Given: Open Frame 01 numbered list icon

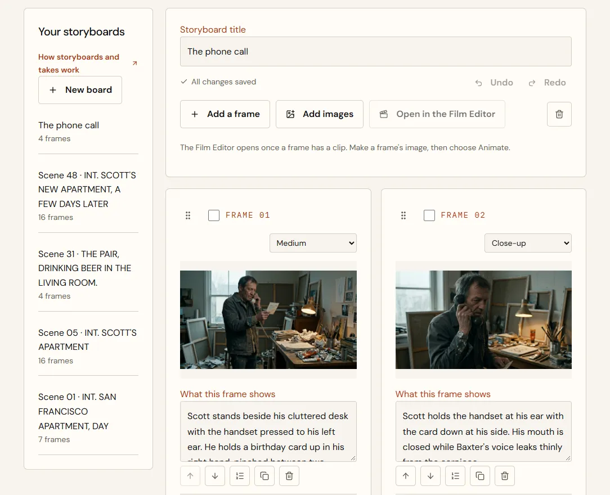Looking at the screenshot, I should pos(240,476).
